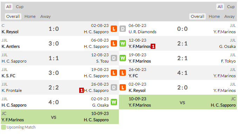Click the orange L badge for K. Antlers match
Viewport: 238px width, 138px height.
tap(114, 43)
